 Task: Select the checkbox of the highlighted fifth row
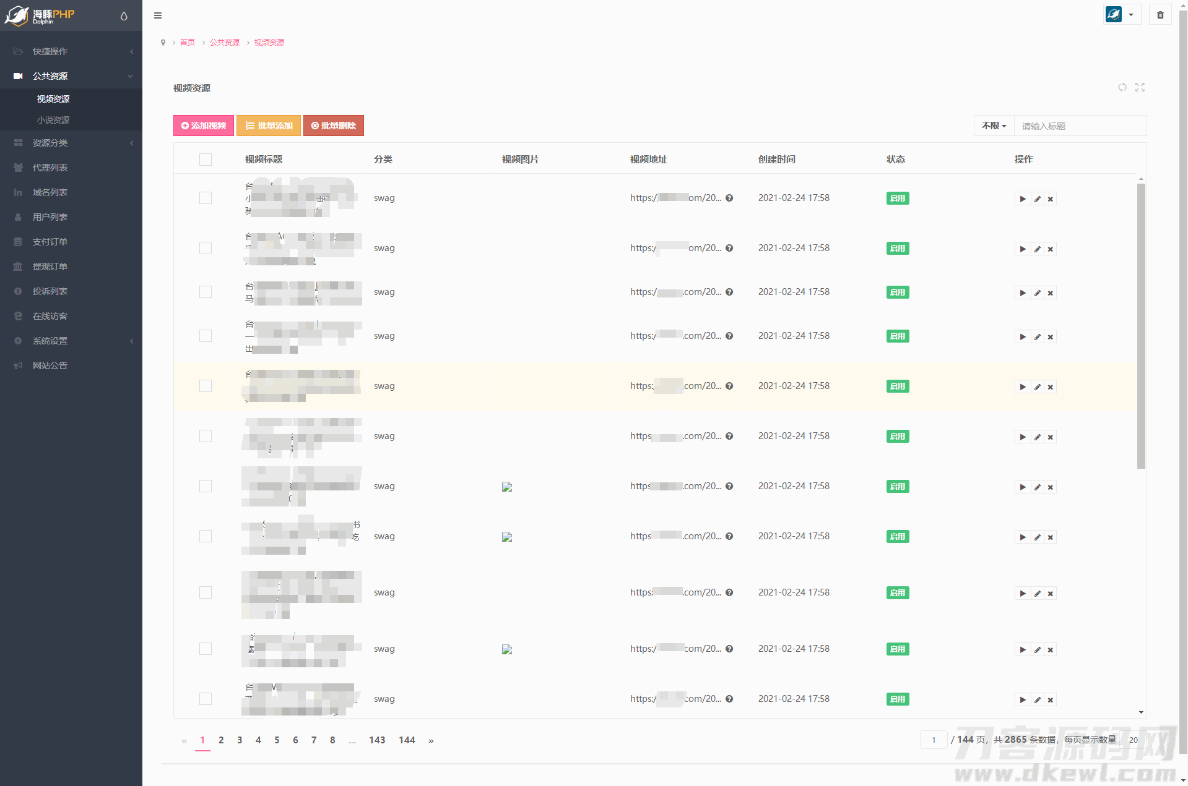point(206,386)
